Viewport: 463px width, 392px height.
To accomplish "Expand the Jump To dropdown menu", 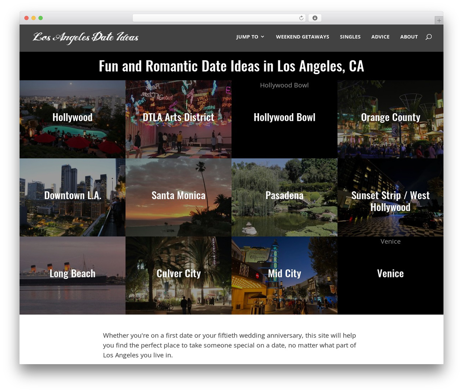I will click(x=250, y=37).
